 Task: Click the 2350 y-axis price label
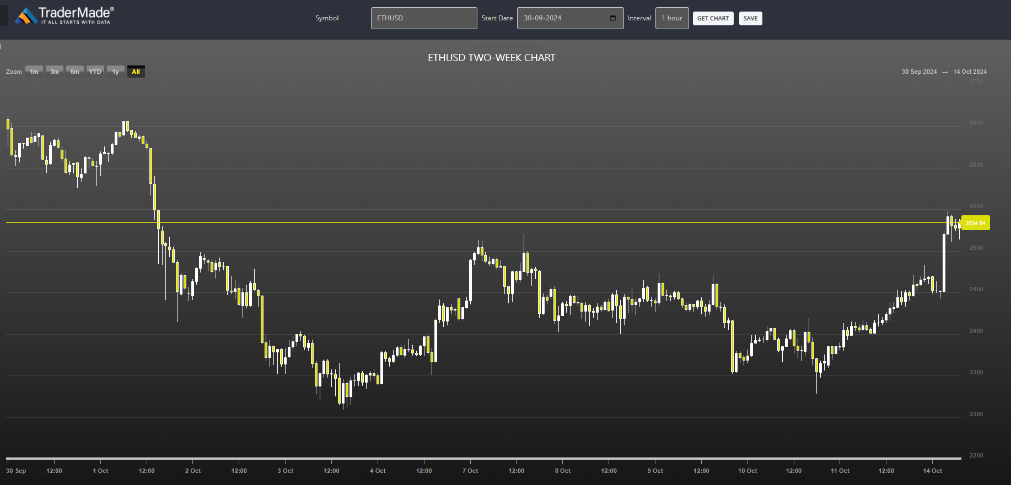tap(976, 372)
